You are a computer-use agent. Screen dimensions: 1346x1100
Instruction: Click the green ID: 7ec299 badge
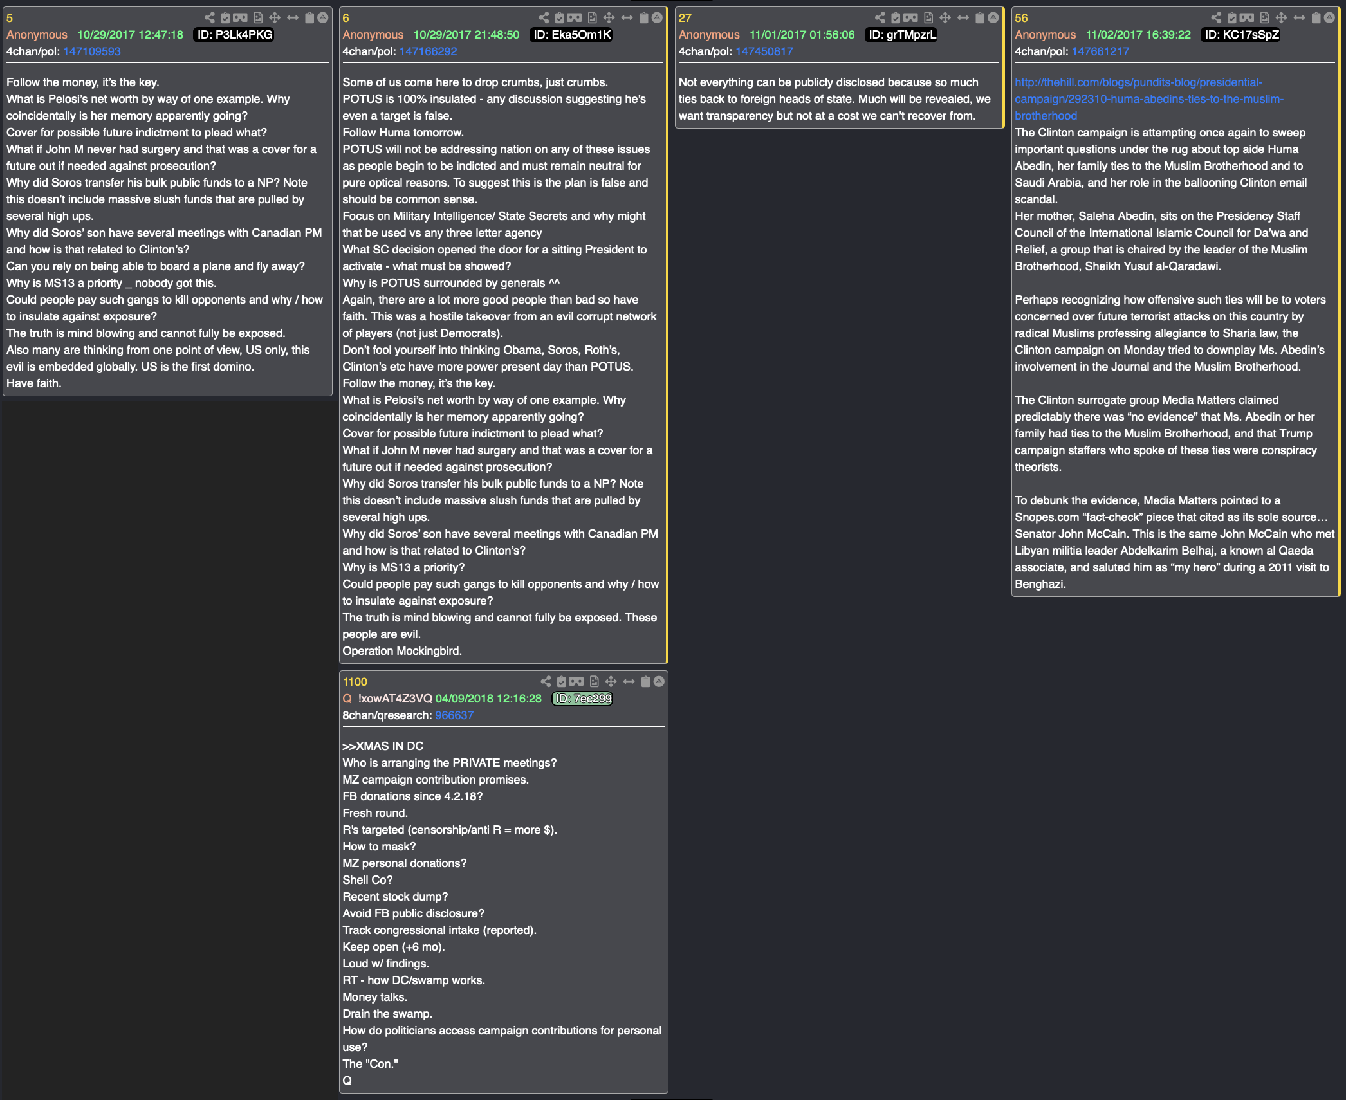[x=583, y=699]
